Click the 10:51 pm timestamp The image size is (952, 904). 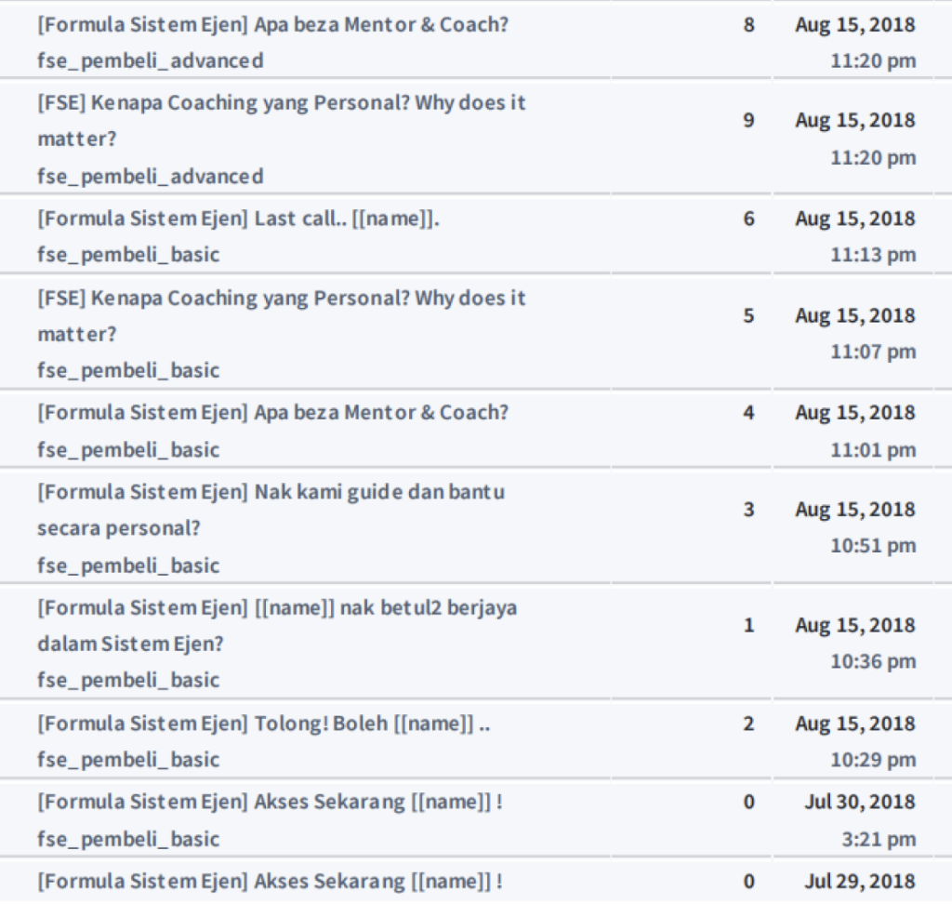[x=873, y=546]
